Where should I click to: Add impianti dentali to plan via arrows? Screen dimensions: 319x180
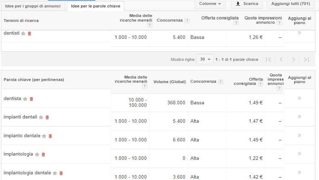(x=299, y=116)
